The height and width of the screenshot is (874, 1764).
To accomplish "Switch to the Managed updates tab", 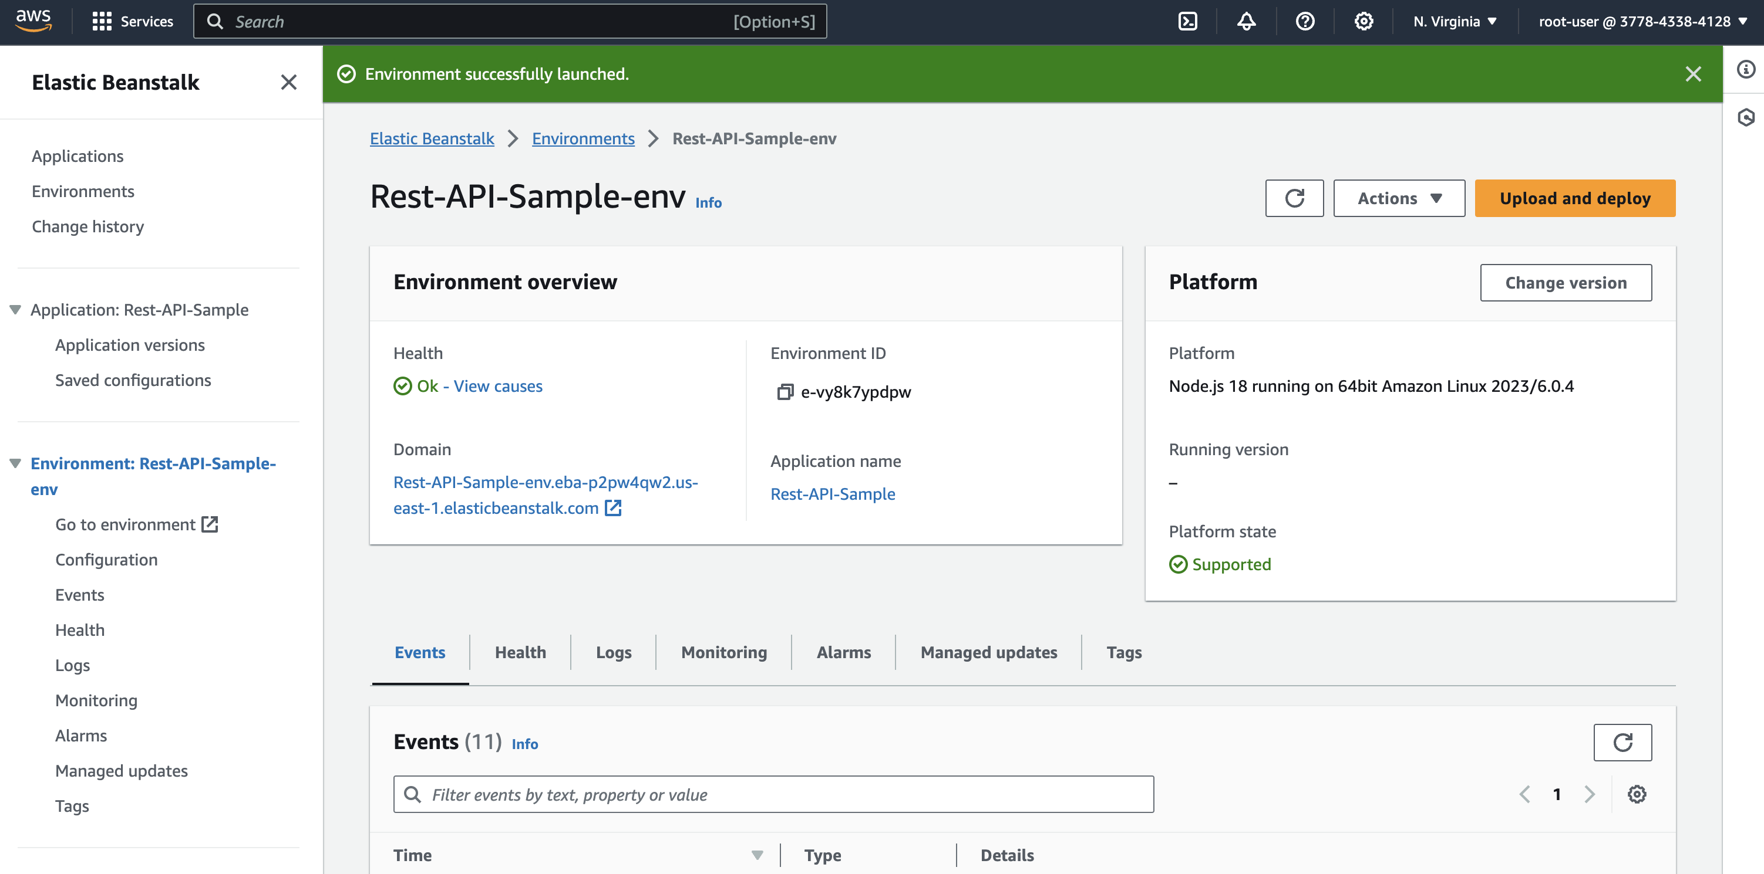I will point(988,652).
